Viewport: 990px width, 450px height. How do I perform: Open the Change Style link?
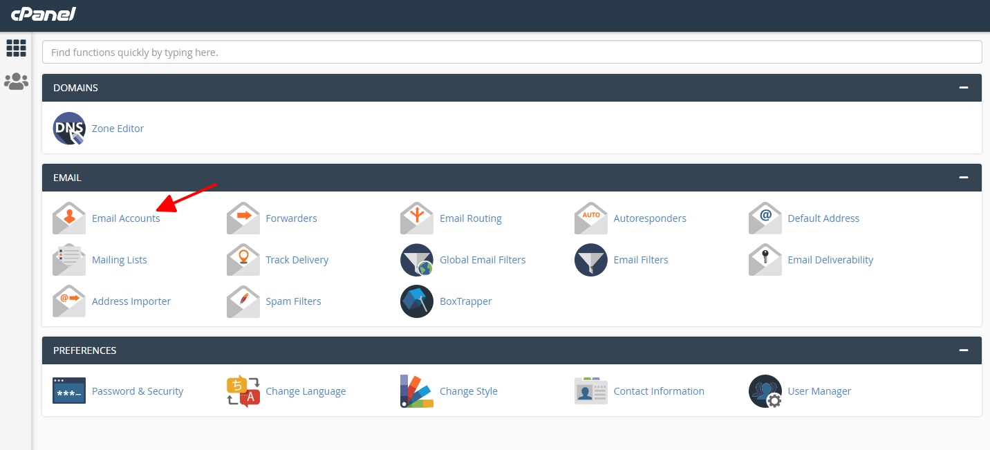[469, 391]
